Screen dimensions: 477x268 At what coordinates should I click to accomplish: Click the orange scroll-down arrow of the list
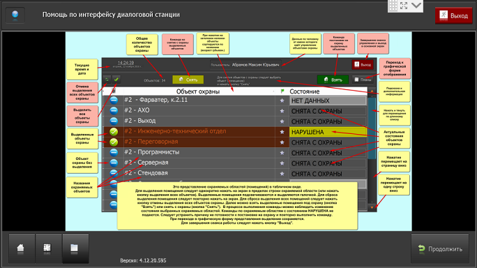tap(372, 207)
